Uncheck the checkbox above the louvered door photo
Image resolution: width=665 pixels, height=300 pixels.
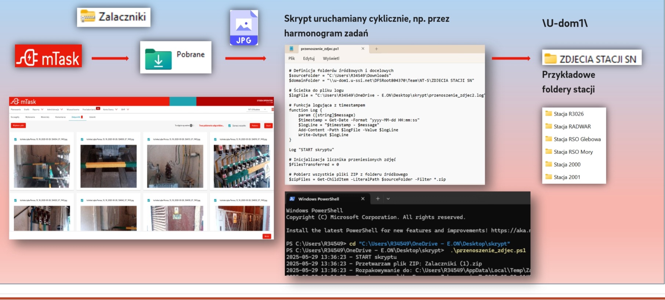pyautogui.click(x=148, y=200)
